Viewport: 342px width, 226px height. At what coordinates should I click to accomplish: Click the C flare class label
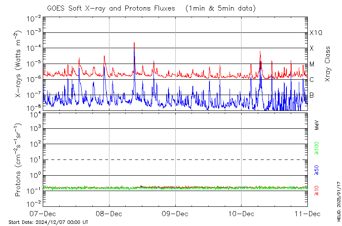[x=312, y=80]
